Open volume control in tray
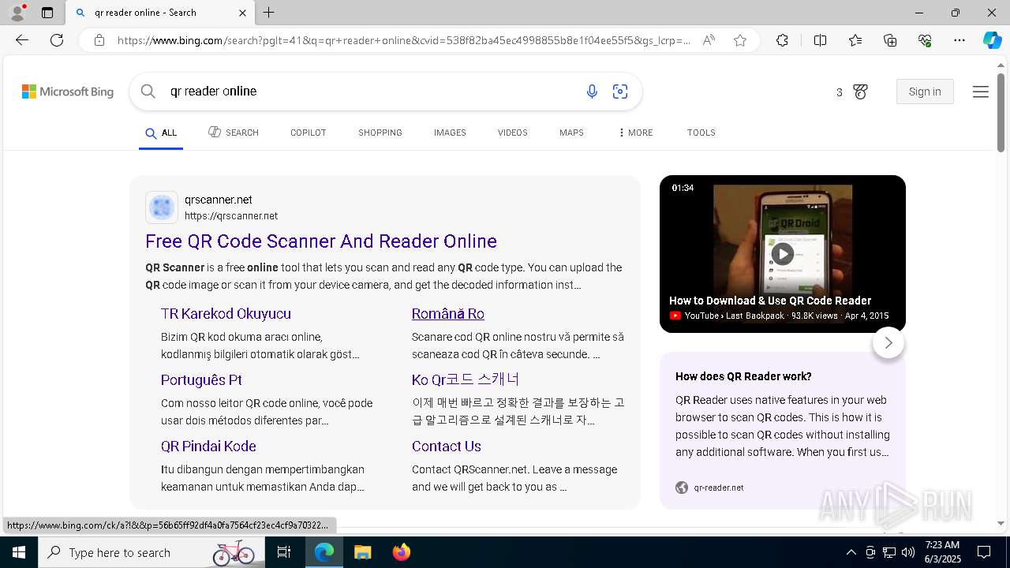Viewport: 1010px width, 568px height. coord(908,552)
